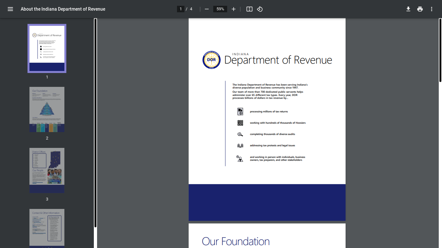Click the 'serving Indiana's diverse population' paragraph
442x248 pixels.
[270, 86]
